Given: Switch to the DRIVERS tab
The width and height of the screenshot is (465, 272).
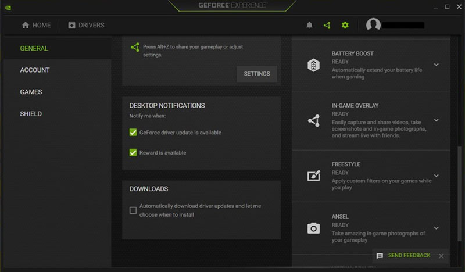Looking at the screenshot, I should (x=86, y=25).
